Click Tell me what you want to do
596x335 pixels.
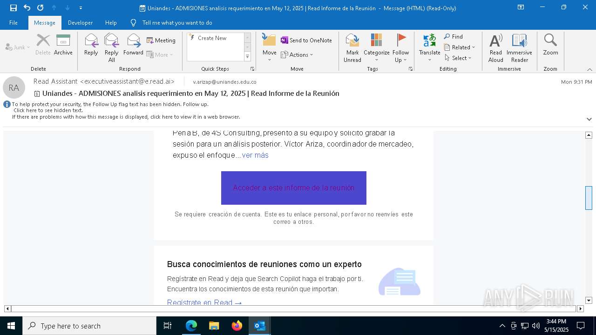(177, 23)
